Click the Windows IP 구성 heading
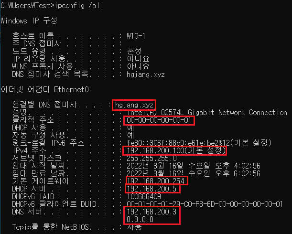Image resolution: width=292 pixels, height=234 pixels. pos(29,21)
